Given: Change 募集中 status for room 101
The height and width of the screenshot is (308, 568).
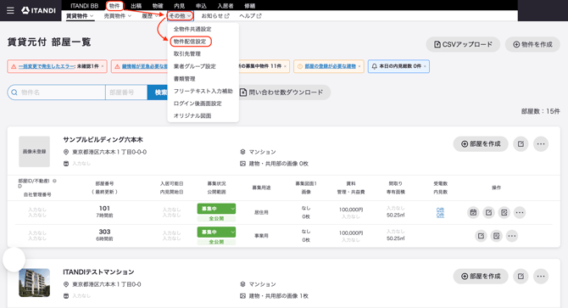Looking at the screenshot, I should pyautogui.click(x=217, y=209).
